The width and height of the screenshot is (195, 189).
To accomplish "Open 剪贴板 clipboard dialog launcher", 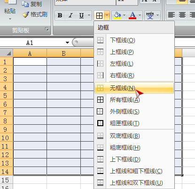I will click(47, 29).
